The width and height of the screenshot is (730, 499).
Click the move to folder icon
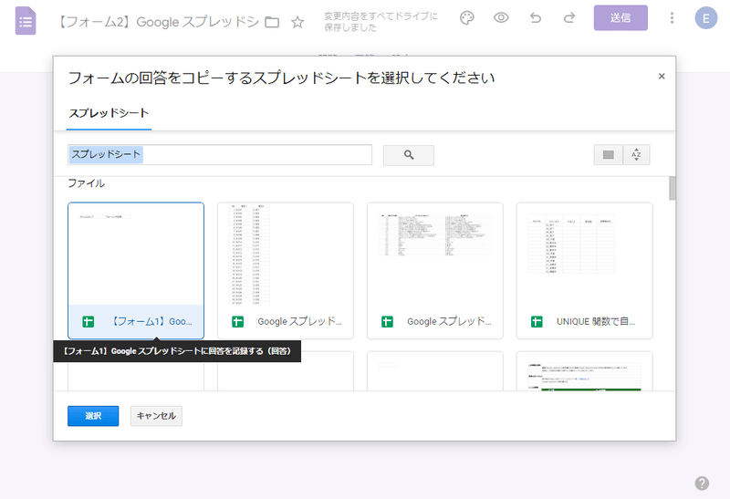point(272,21)
